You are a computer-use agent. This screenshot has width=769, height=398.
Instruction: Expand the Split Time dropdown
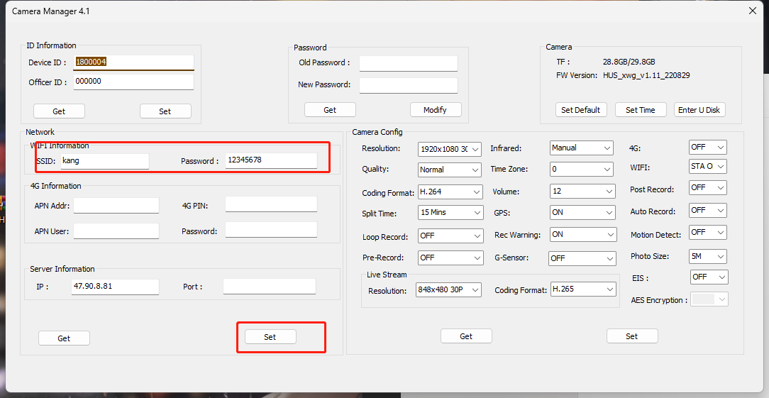click(x=450, y=213)
